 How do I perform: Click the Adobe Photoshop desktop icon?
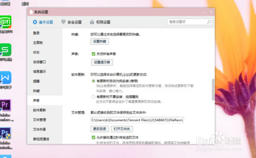coord(5,133)
